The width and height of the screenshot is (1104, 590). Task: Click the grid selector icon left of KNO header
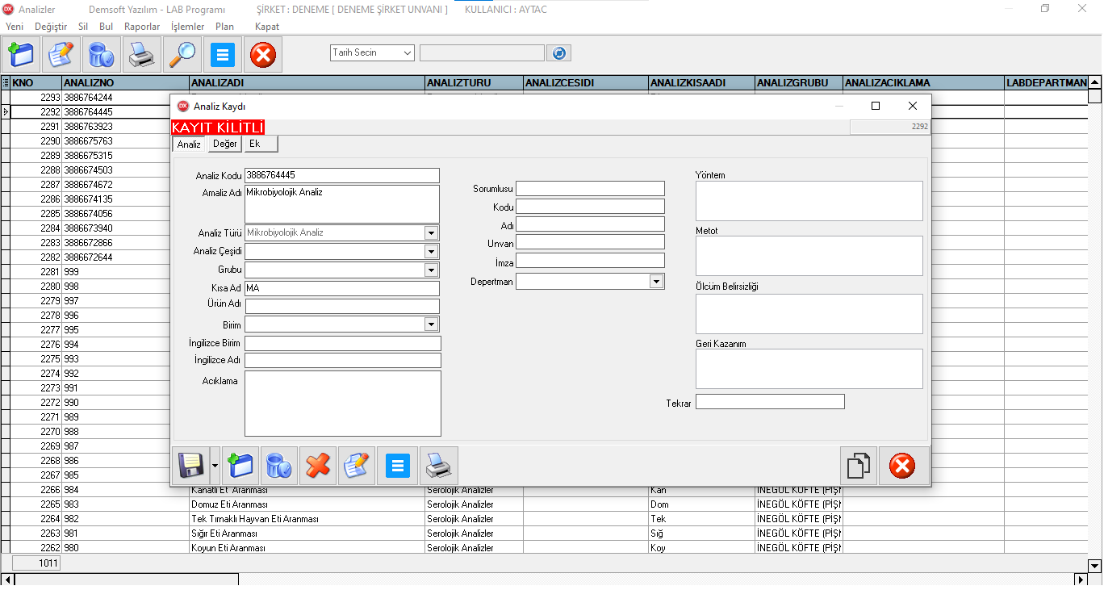6,82
